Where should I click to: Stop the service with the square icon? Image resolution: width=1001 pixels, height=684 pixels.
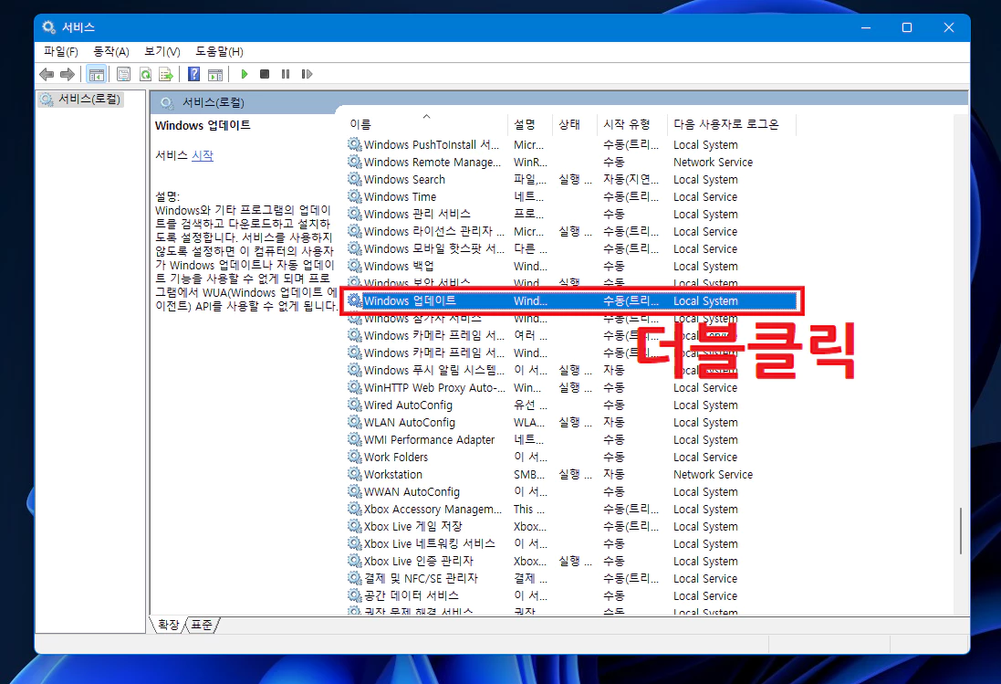click(265, 74)
